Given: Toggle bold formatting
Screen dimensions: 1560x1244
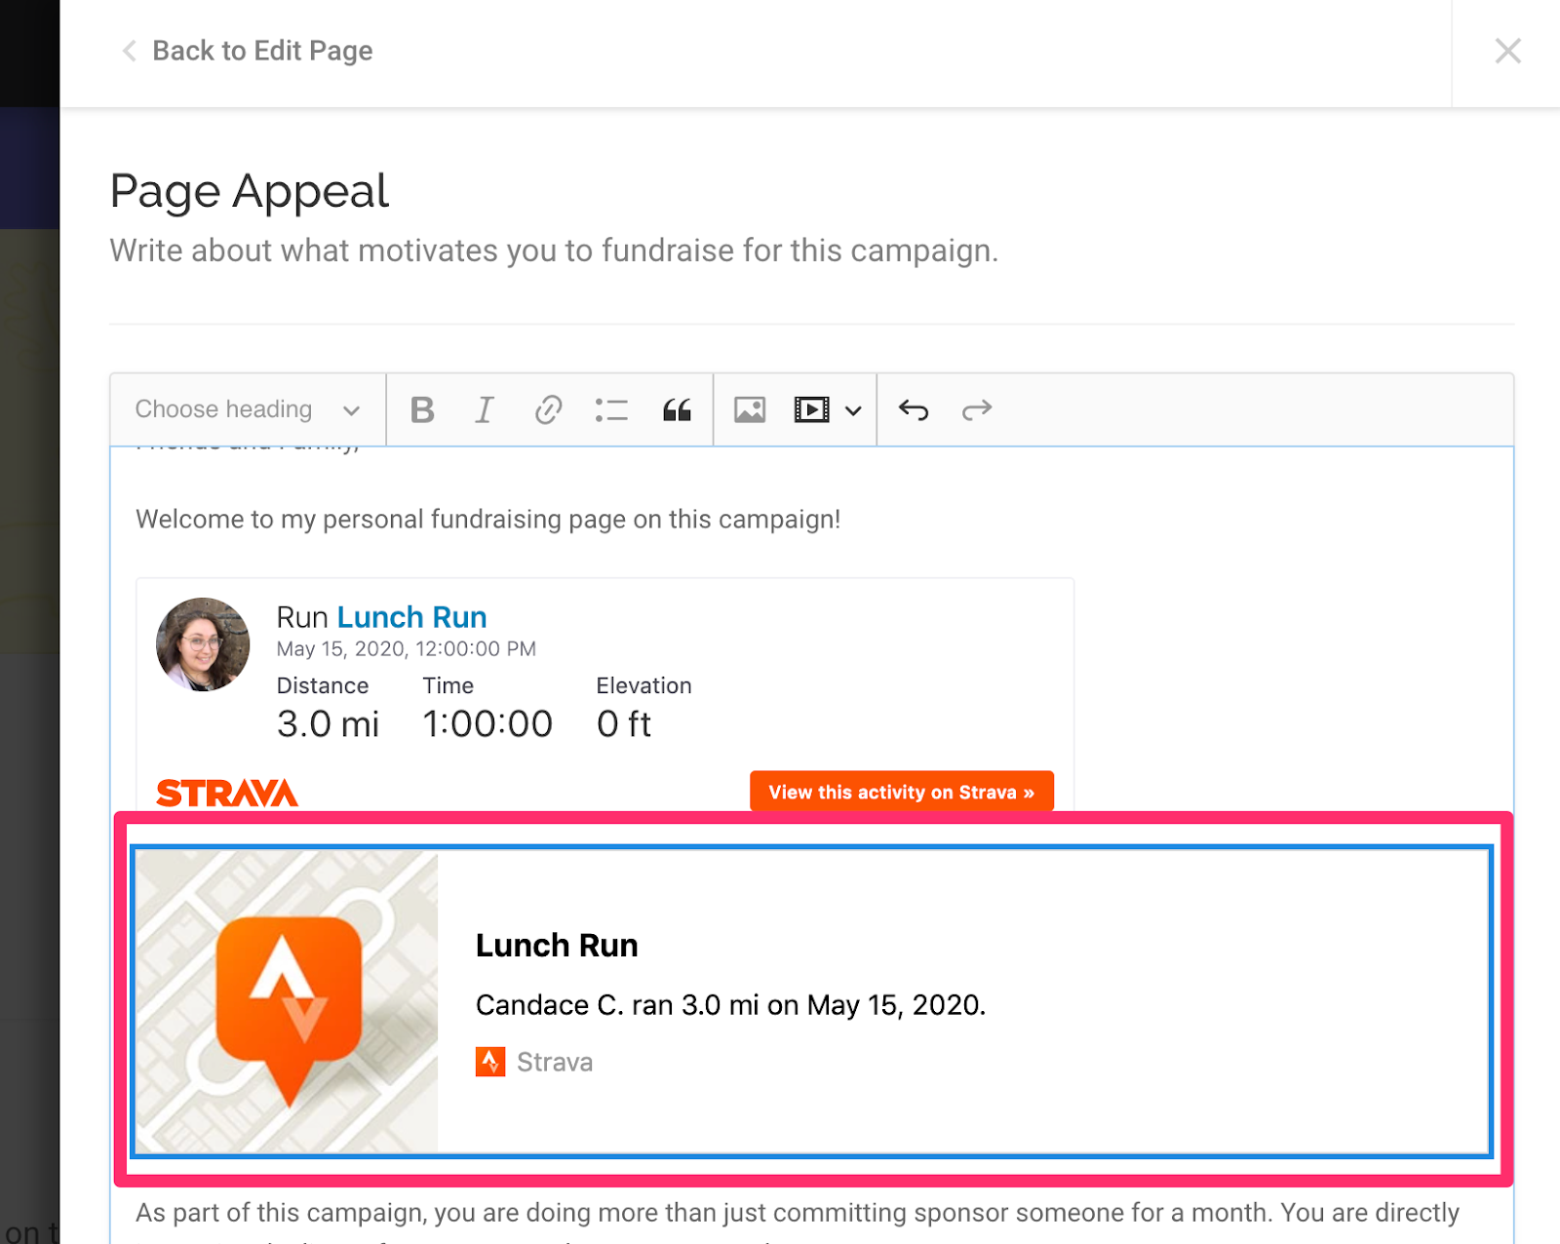Looking at the screenshot, I should click(422, 409).
